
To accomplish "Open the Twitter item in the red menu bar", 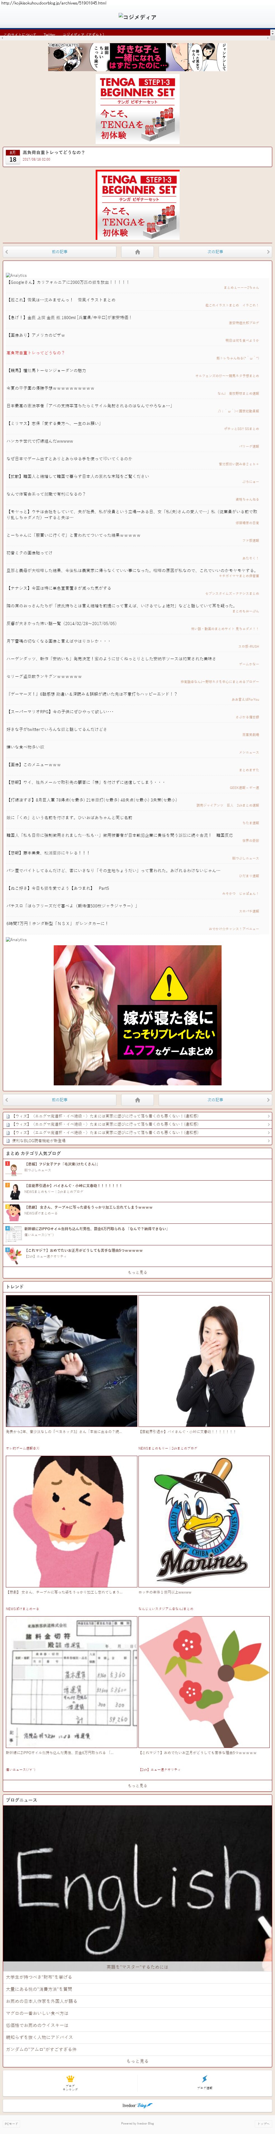I will click(x=50, y=35).
